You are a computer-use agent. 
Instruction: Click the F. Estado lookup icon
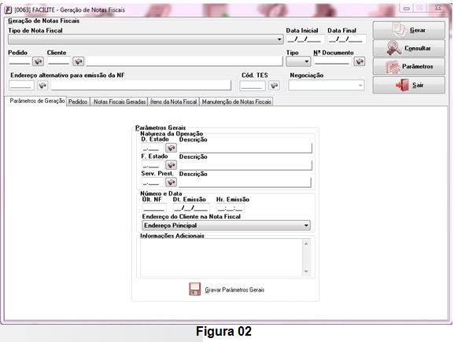pyautogui.click(x=171, y=165)
